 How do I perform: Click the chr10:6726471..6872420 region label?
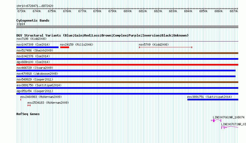(x=35, y=6)
